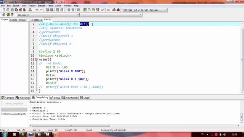Switch to the bab11a.c editor tab
This screenshot has width=244, height=137.
pos(36,20)
